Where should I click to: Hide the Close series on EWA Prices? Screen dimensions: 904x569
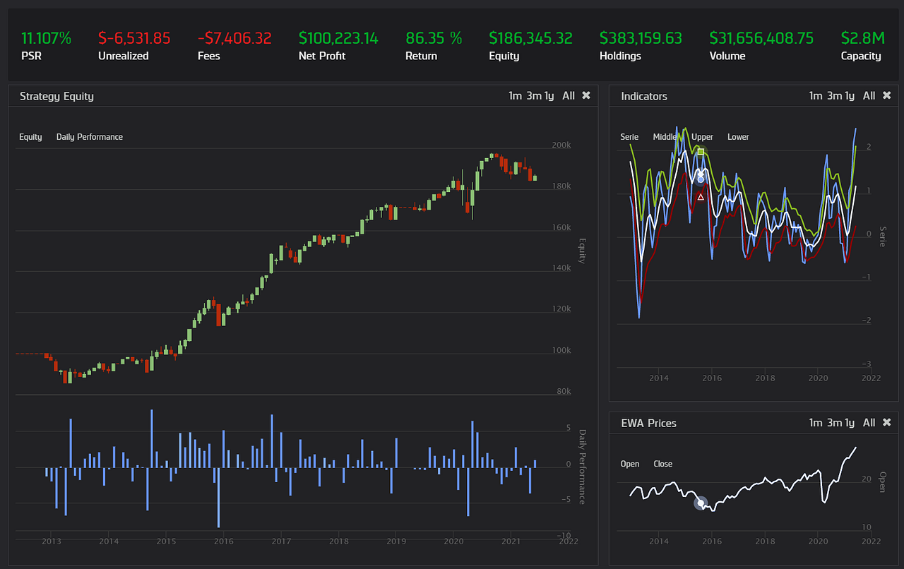(x=662, y=464)
